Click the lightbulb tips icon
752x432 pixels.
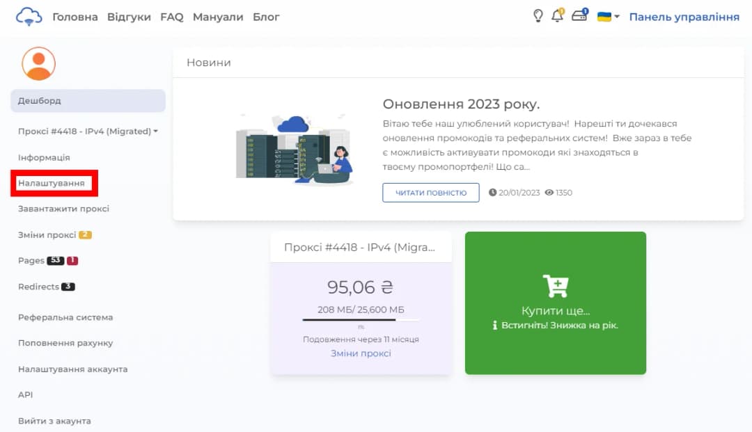coord(538,15)
